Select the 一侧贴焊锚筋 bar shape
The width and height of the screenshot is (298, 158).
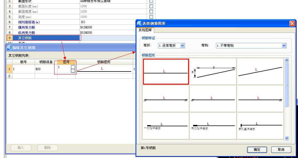(166, 126)
